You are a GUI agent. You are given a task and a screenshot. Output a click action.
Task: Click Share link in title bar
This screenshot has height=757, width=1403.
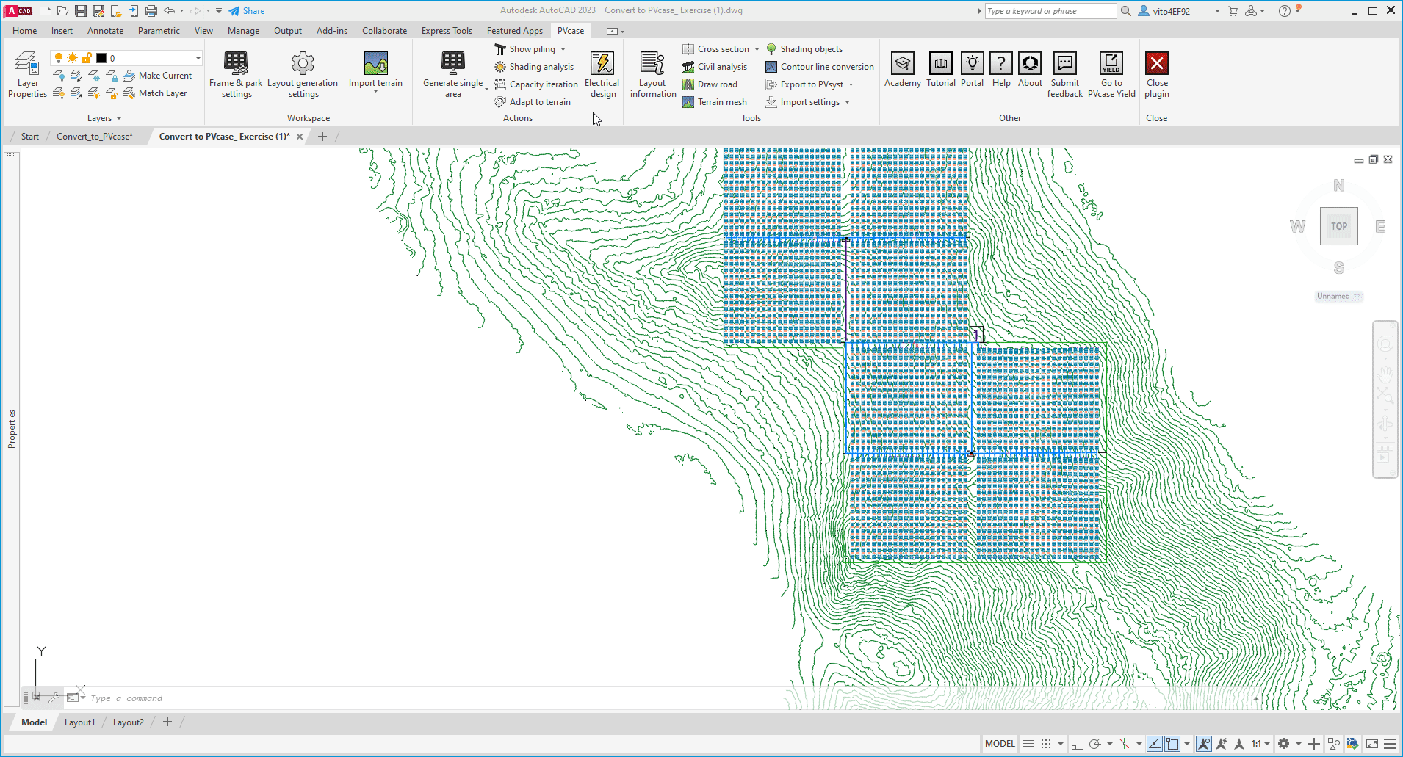click(247, 11)
